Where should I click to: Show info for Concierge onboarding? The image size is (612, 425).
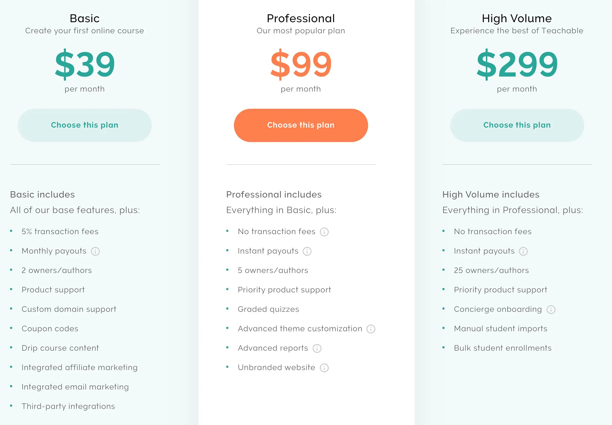pyautogui.click(x=551, y=310)
